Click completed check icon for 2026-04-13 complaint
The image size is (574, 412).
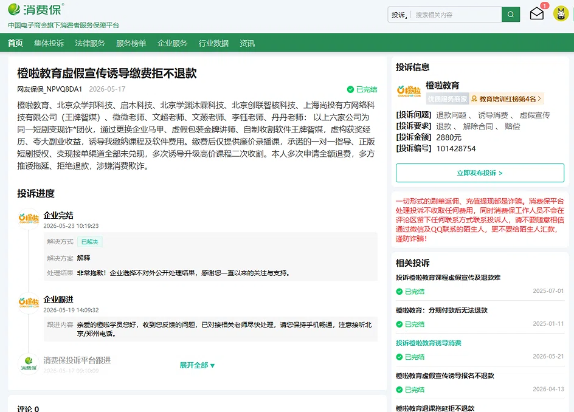click(x=399, y=390)
